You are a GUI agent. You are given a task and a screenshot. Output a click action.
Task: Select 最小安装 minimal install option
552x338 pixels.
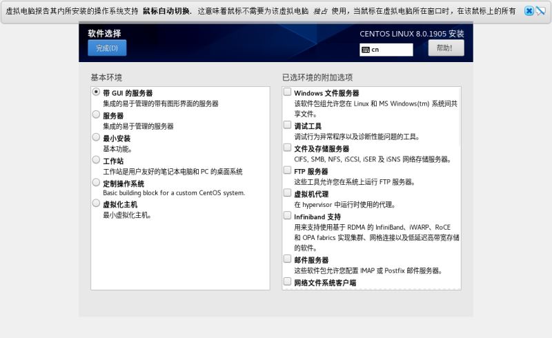point(96,138)
